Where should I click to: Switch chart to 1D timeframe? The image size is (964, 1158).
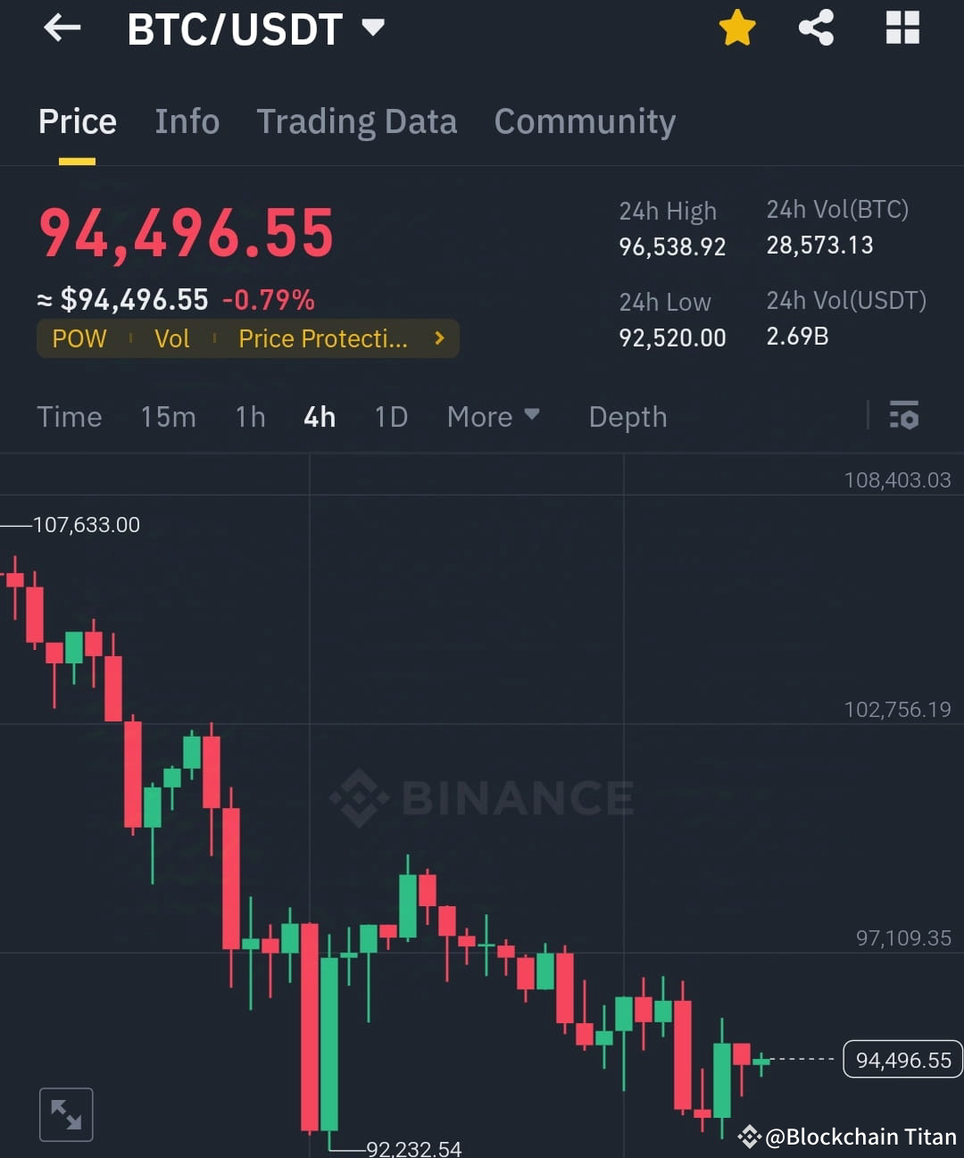(x=390, y=416)
